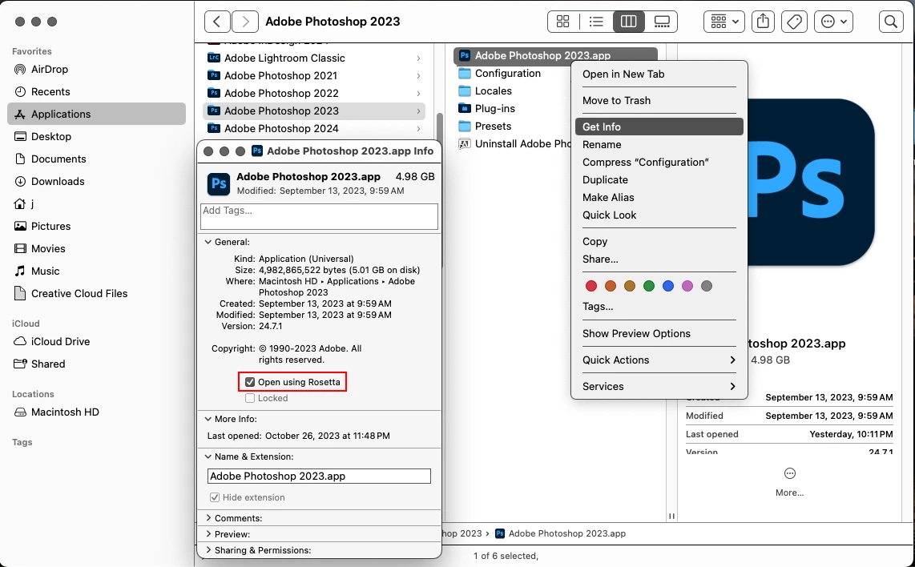Click the Add Tags field
Viewport: 915px width, 567px height.
(x=319, y=216)
